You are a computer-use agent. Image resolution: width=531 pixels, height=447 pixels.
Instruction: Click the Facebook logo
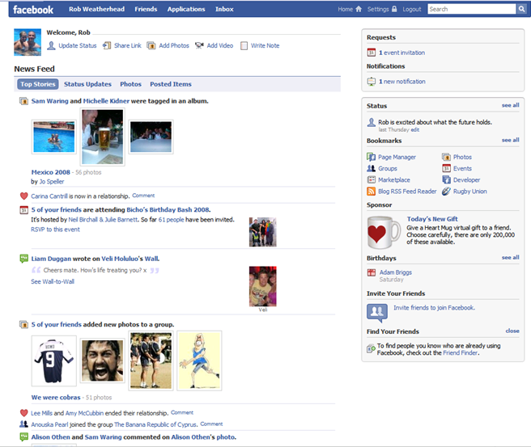pos(33,10)
